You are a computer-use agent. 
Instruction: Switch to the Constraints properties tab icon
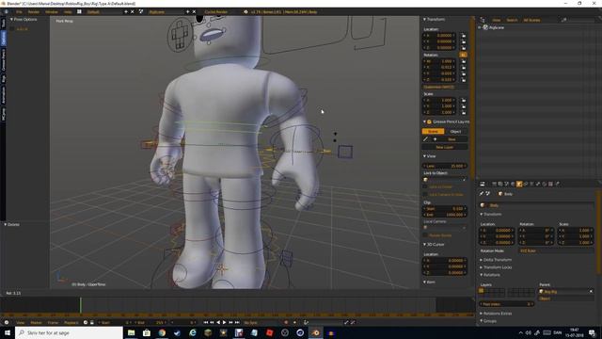point(526,185)
